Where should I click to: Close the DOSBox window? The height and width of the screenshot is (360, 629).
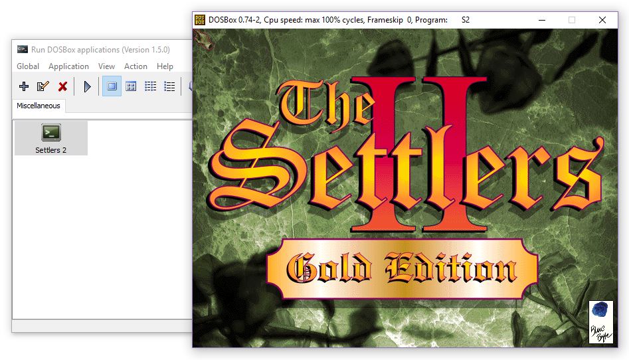click(x=602, y=20)
